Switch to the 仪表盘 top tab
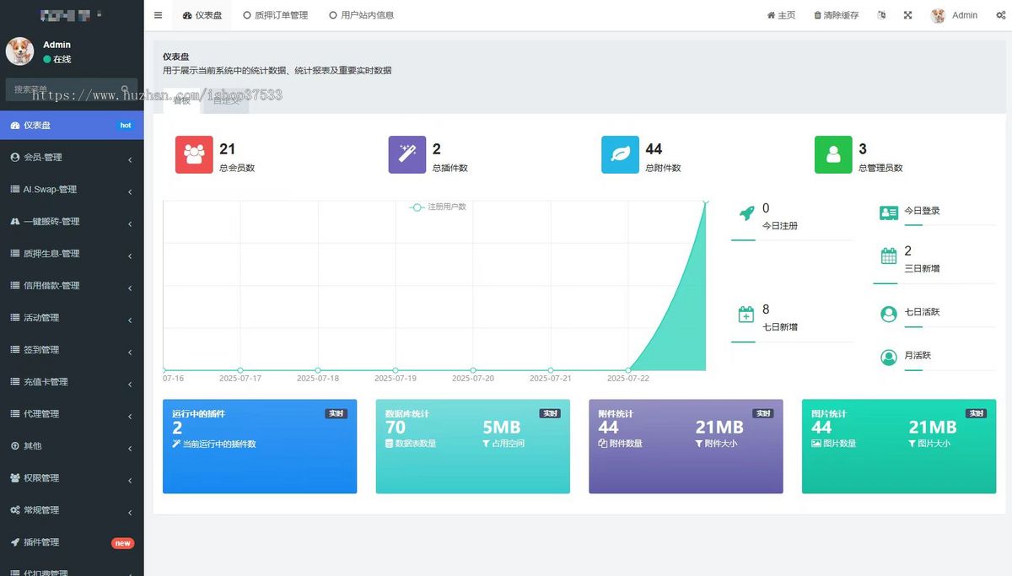Screen dimensions: 1012x576 pos(202,15)
